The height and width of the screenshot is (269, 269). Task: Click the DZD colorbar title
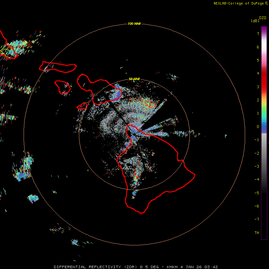tap(263, 18)
